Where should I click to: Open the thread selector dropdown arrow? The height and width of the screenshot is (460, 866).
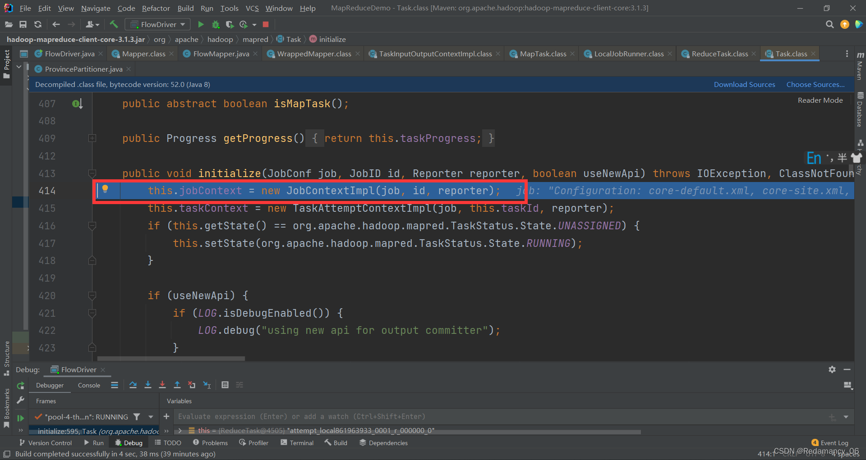click(x=151, y=417)
